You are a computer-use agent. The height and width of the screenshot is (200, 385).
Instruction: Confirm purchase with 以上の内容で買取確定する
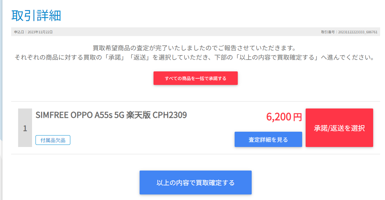click(x=195, y=182)
